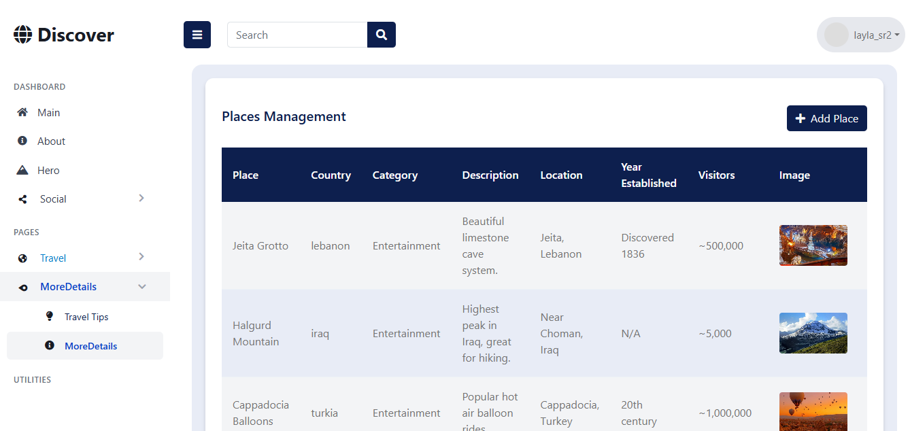The height and width of the screenshot is (431, 910).
Task: Click the lightbulb icon beside Travel Tips
Action: click(49, 316)
